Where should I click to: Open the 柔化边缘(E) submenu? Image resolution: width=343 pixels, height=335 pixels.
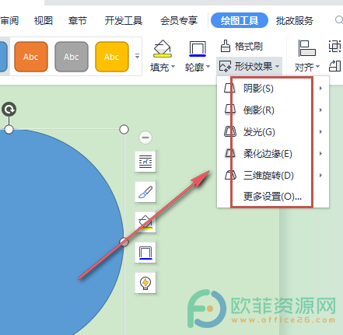[x=273, y=154]
